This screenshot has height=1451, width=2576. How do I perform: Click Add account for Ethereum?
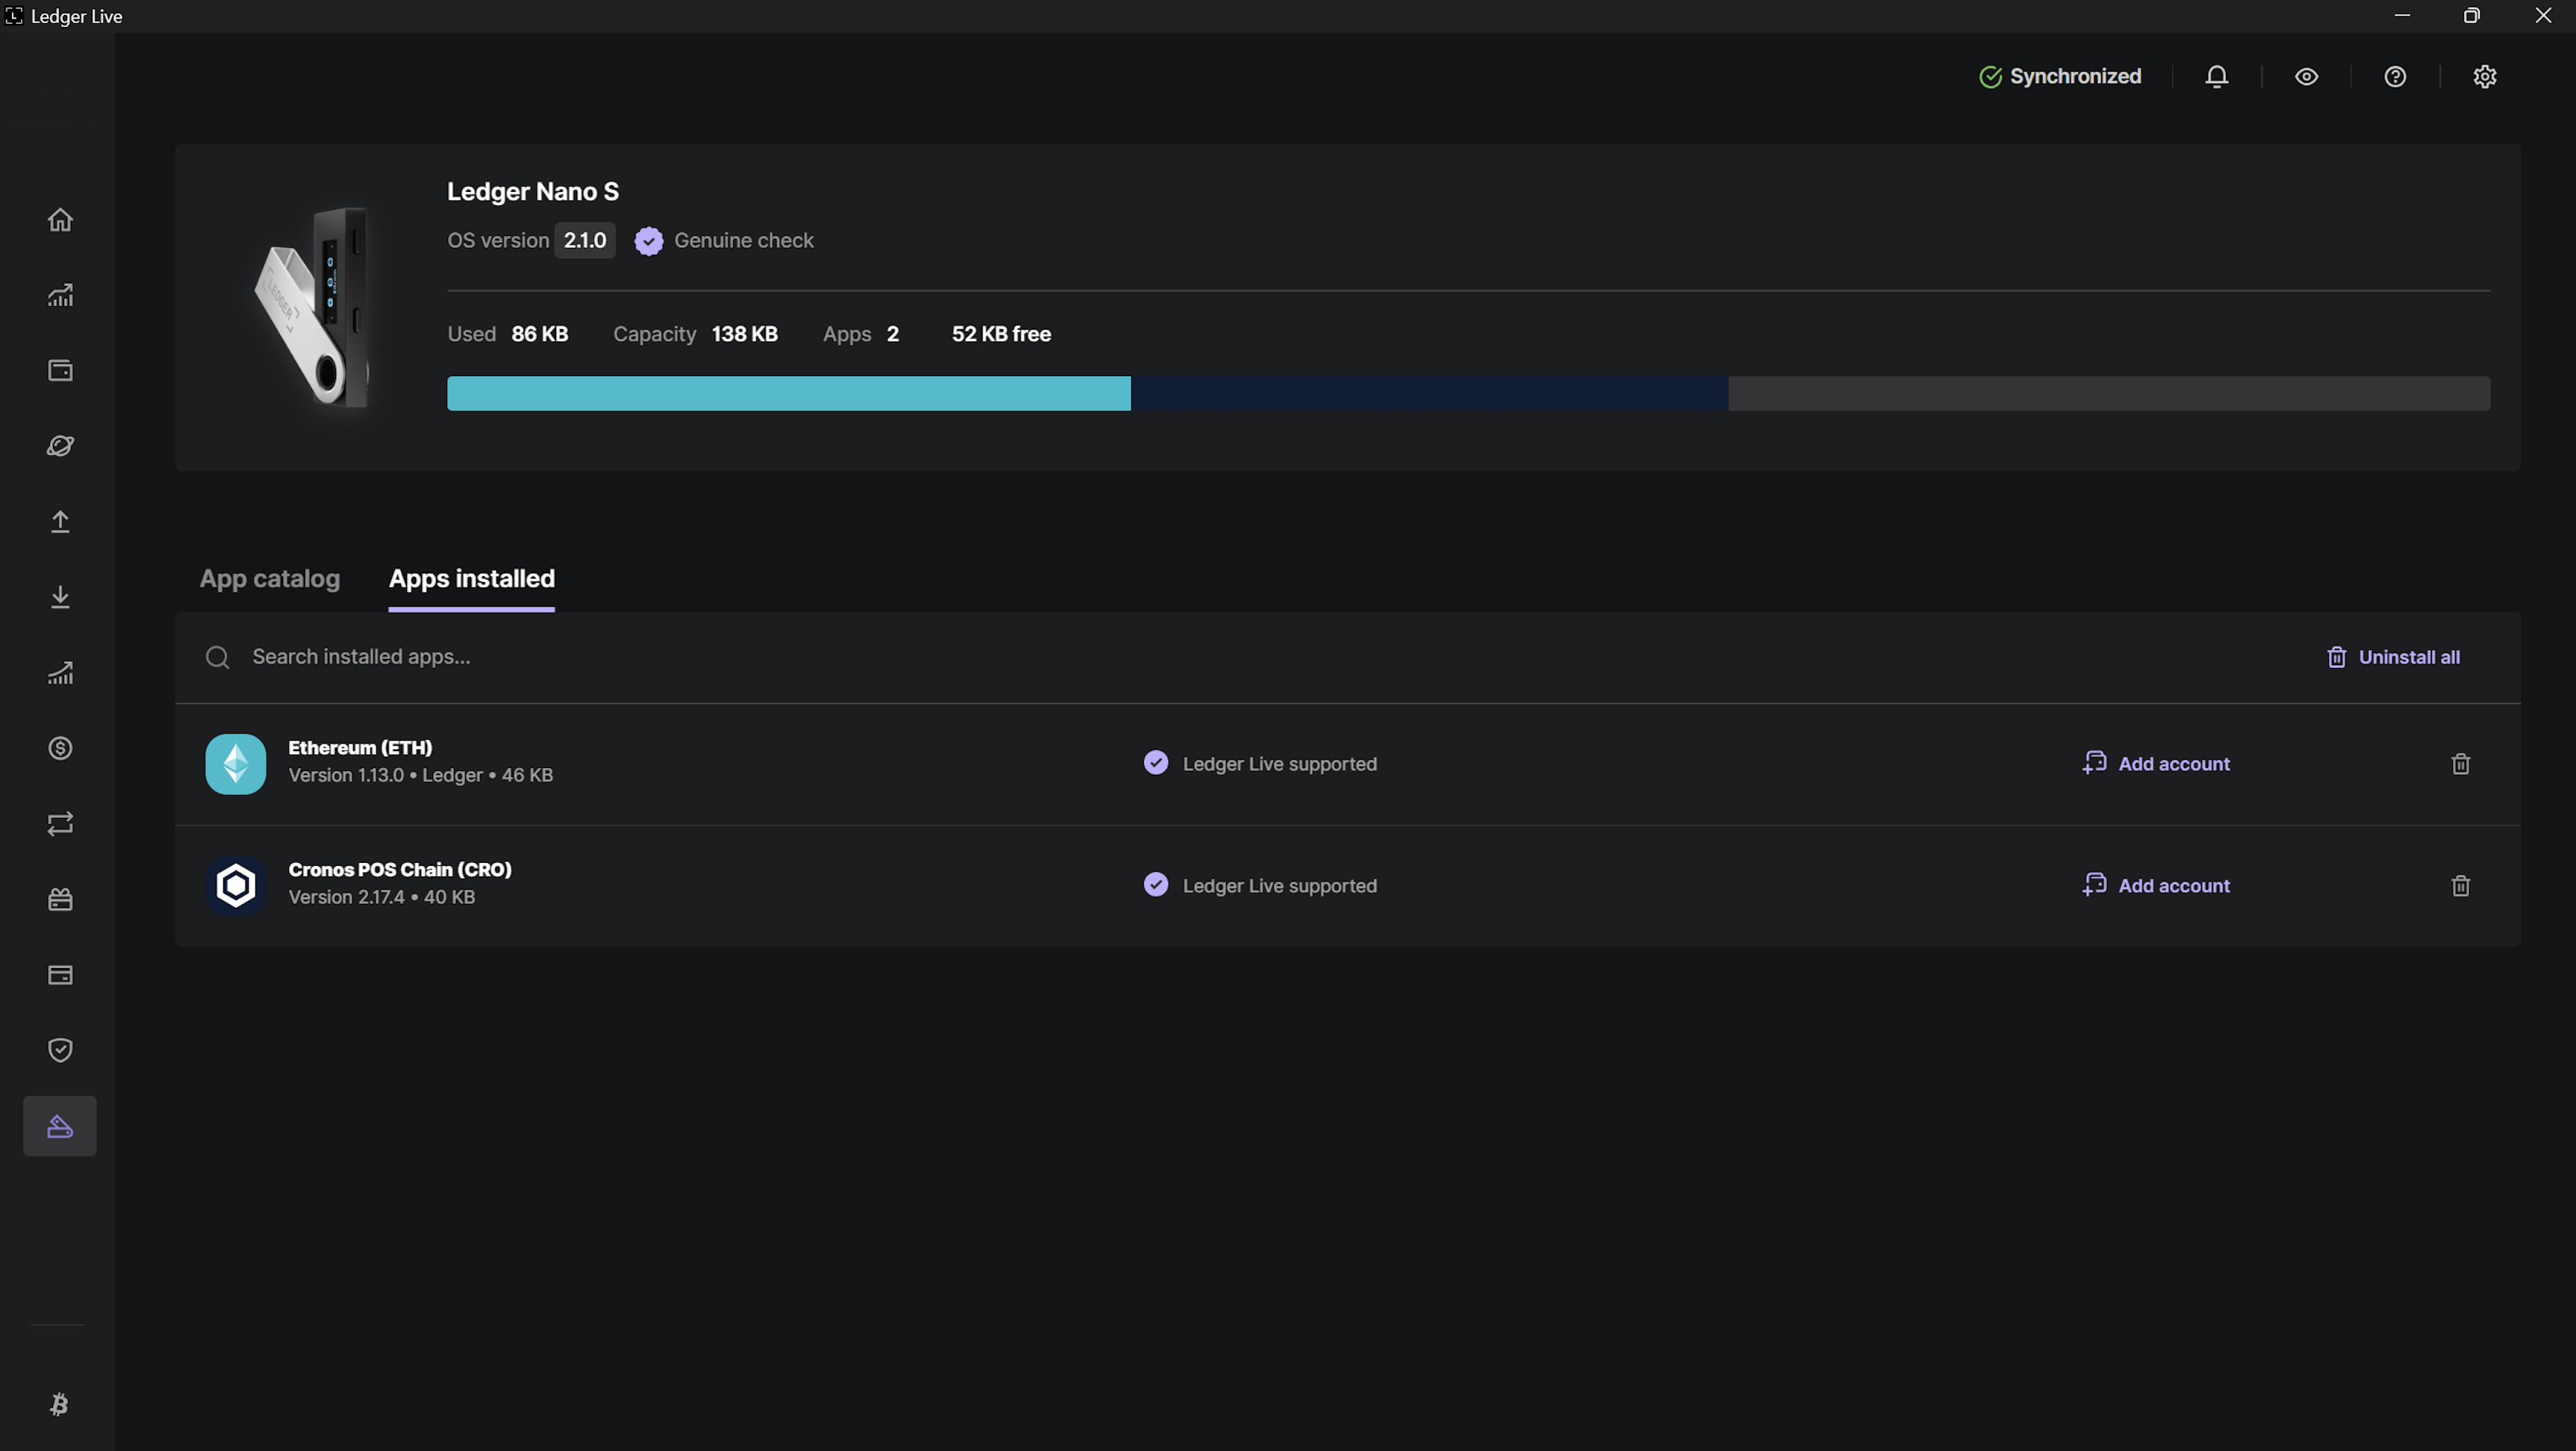[2156, 764]
